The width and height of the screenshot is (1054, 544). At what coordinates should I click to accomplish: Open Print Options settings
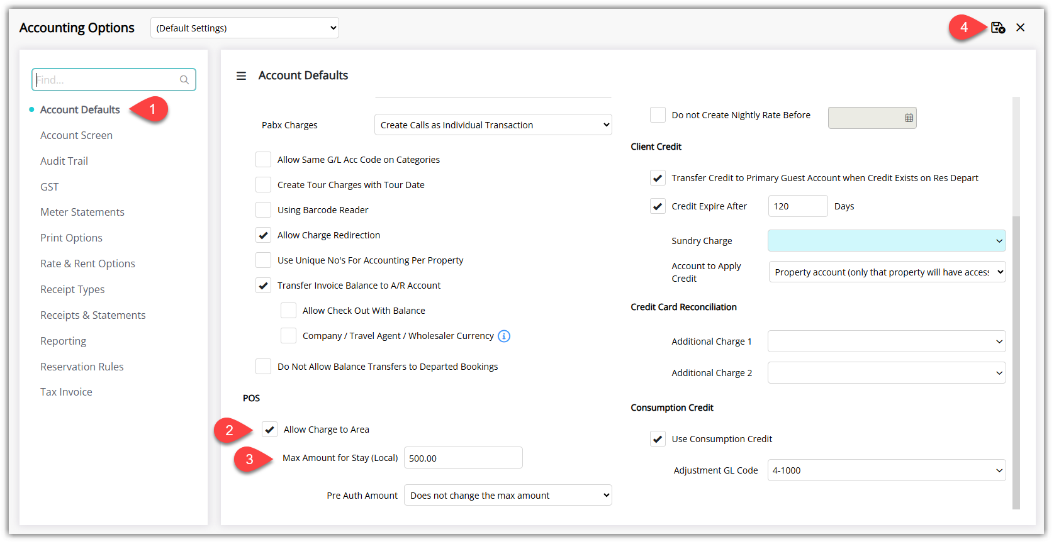coord(71,238)
